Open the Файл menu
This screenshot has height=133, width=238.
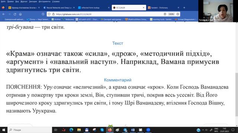3,1
